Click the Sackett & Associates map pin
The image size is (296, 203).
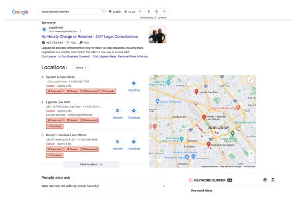[209, 144]
